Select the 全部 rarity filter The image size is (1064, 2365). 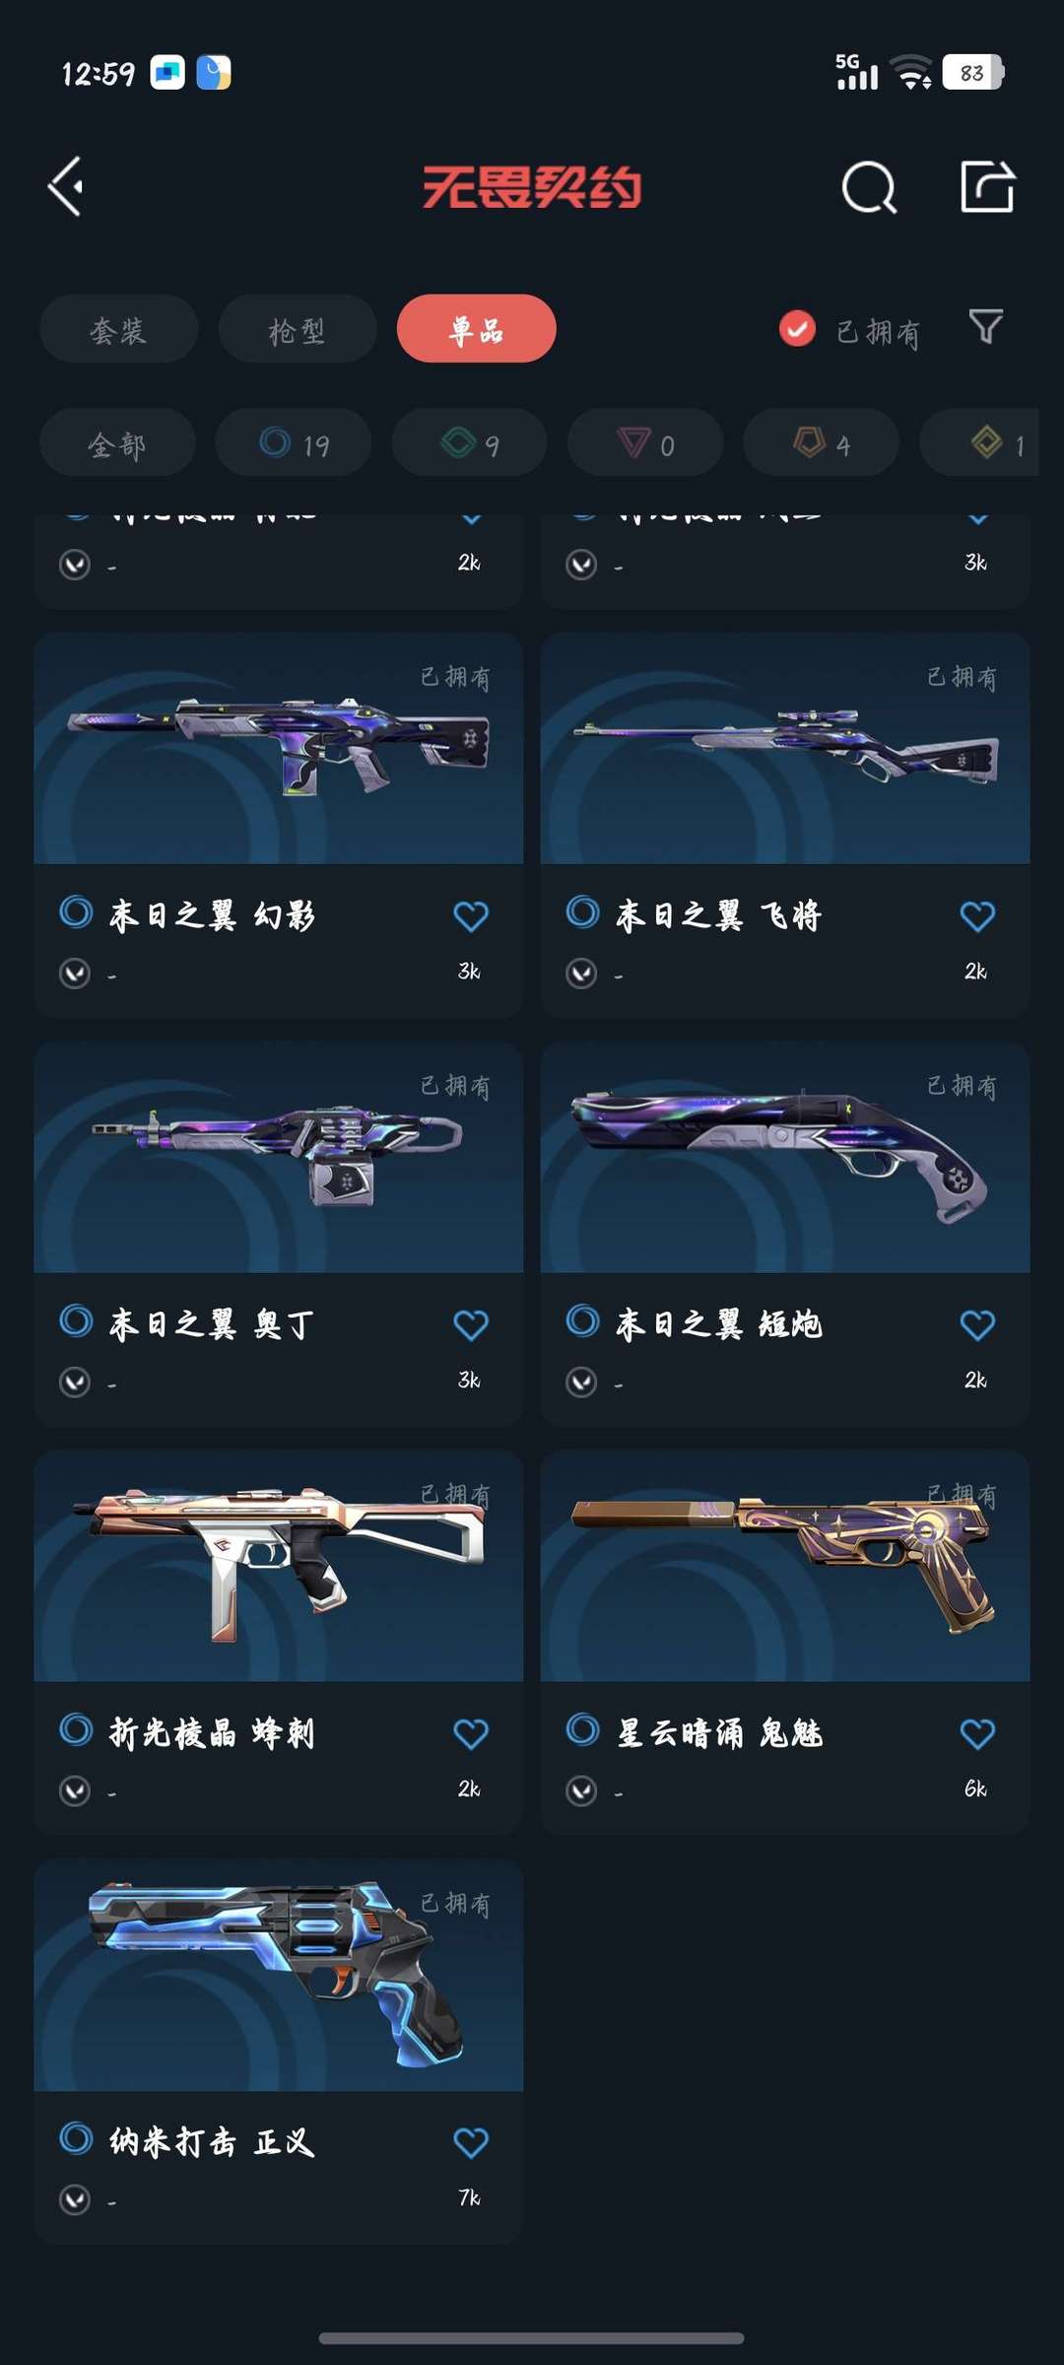[x=117, y=443]
